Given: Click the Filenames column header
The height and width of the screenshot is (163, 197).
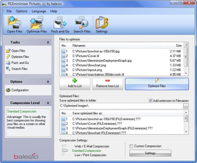Looking at the screenshot, I should click(x=118, y=45).
